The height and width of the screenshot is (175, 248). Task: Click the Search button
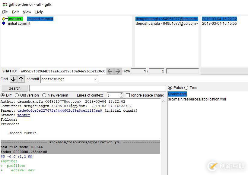pos(14,88)
